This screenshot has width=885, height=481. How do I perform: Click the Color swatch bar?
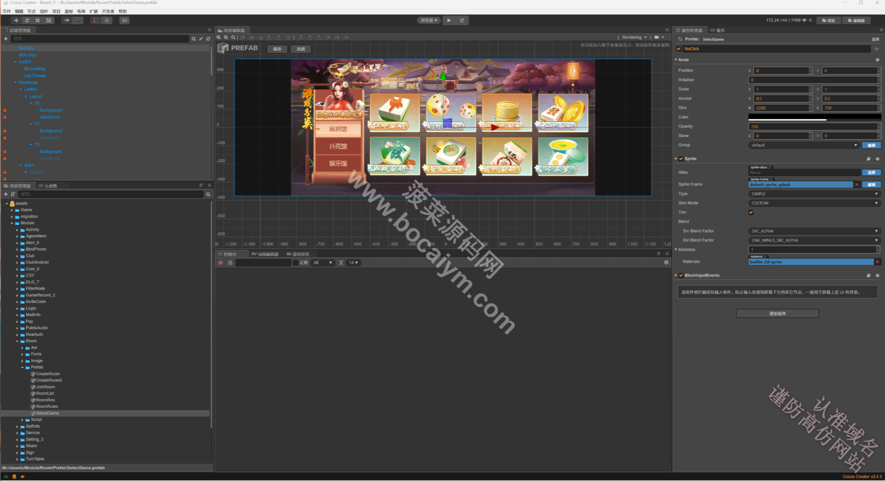click(814, 117)
